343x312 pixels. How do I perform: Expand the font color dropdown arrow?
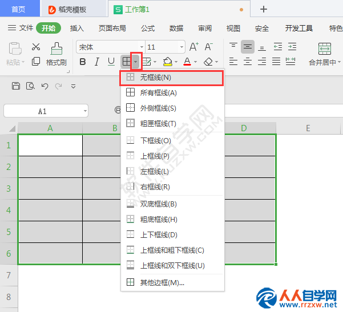[195, 62]
